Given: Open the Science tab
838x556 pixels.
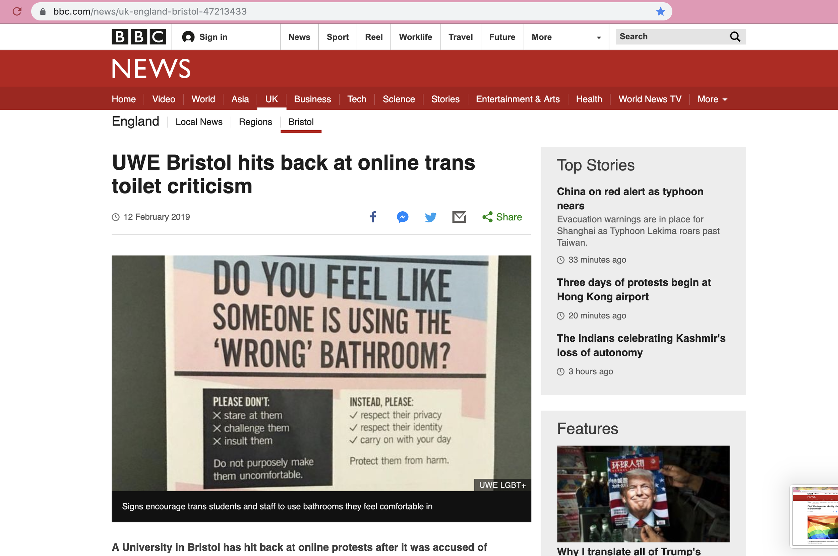Looking at the screenshot, I should click(x=399, y=99).
